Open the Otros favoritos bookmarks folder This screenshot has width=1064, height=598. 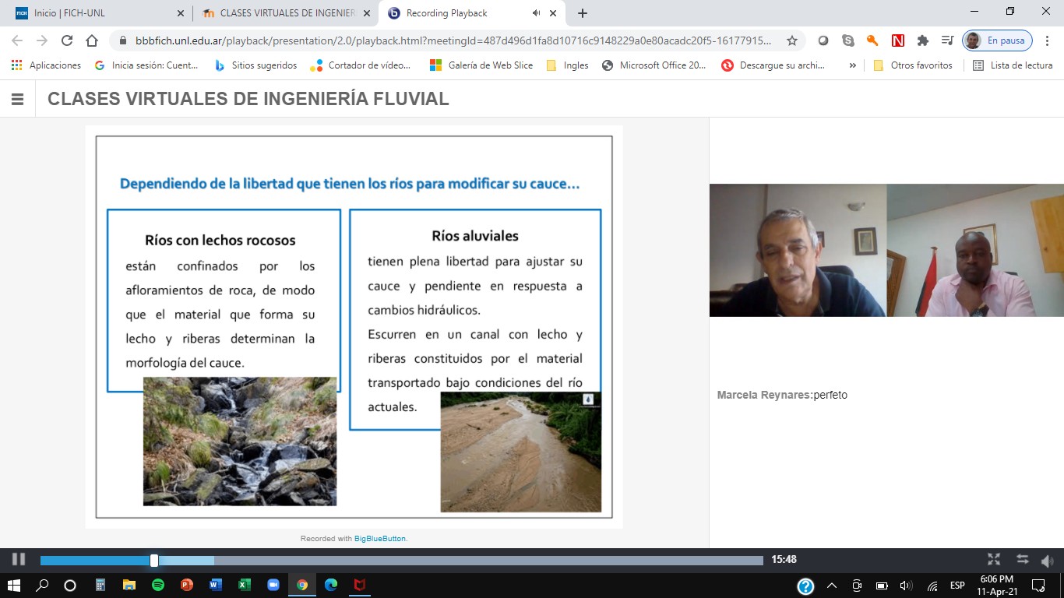click(912, 65)
